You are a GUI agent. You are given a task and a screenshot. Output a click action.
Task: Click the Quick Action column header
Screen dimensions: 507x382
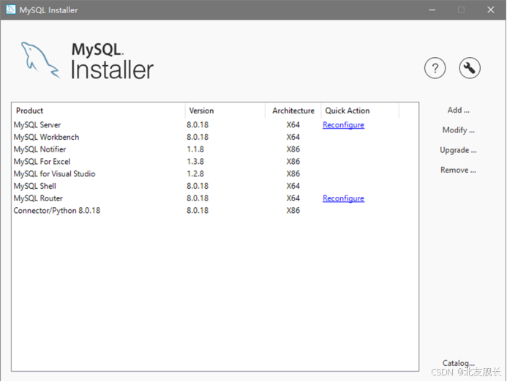coord(360,111)
